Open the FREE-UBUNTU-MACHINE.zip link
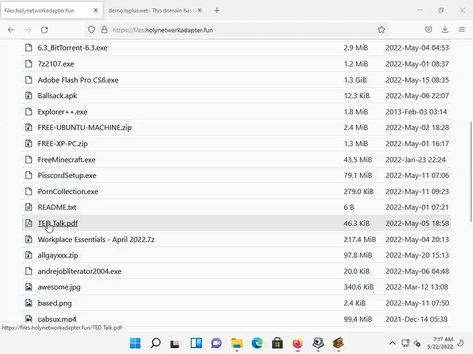 pos(85,128)
